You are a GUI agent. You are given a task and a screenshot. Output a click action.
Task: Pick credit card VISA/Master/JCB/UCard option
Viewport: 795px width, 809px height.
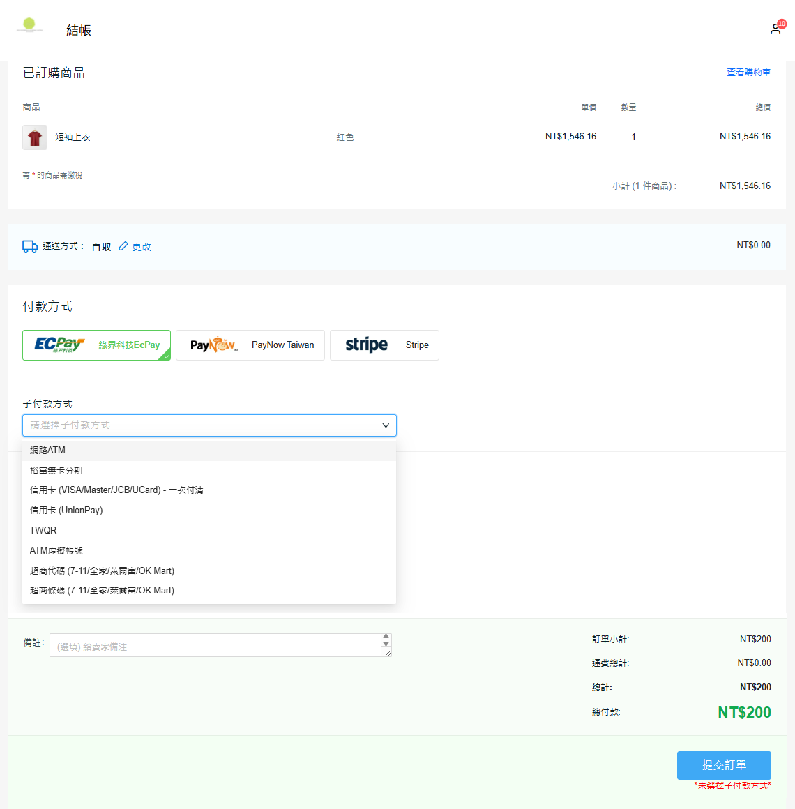[x=116, y=490]
